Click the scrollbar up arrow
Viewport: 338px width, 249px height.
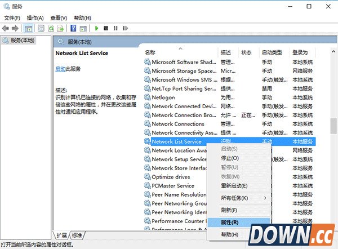pos(333,51)
